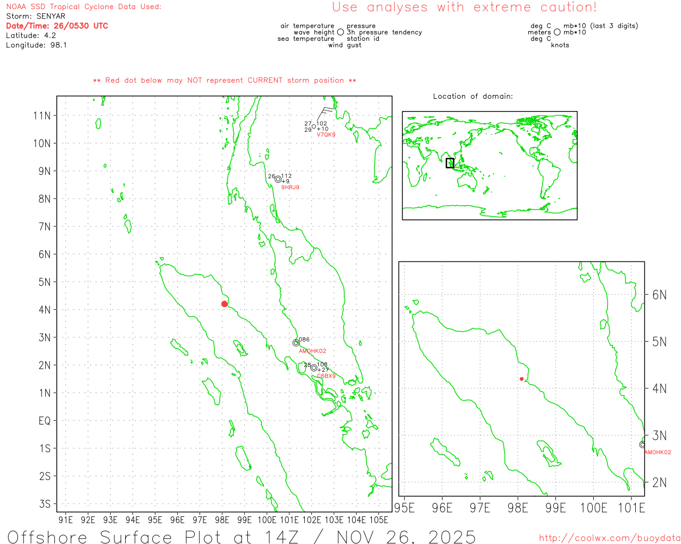Click the C6BX9 station circle marker
681x544 pixels.
coord(314,368)
